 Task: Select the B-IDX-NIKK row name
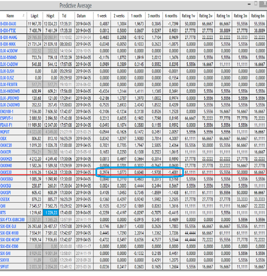pyautogui.click(x=8, y=44)
